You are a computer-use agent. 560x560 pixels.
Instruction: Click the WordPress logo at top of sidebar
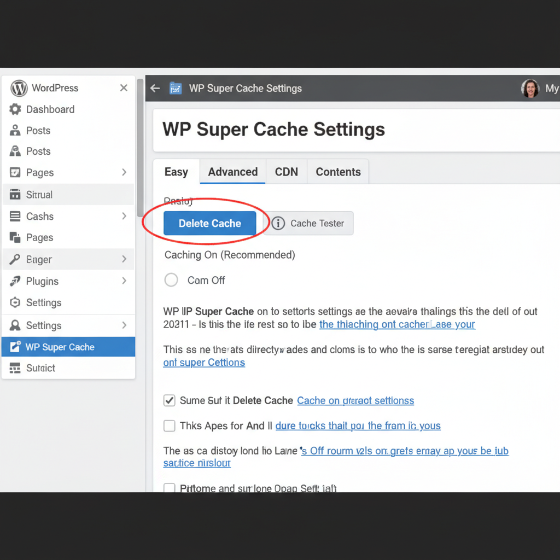(x=18, y=88)
